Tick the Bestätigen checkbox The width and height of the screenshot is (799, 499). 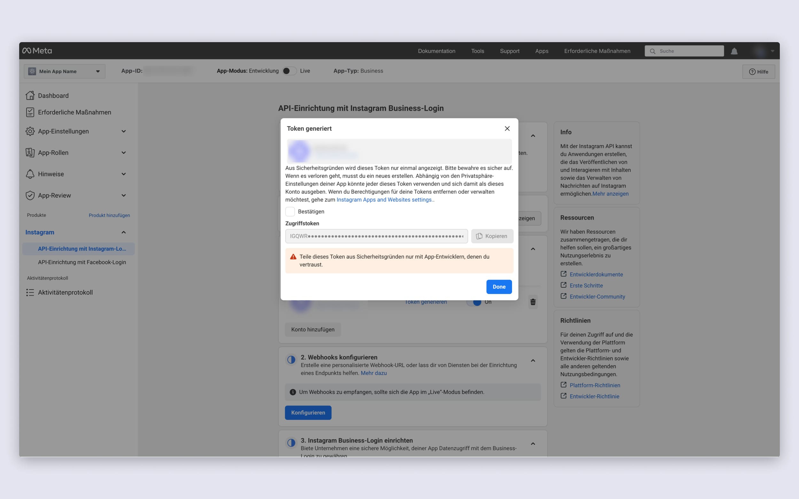click(x=290, y=212)
